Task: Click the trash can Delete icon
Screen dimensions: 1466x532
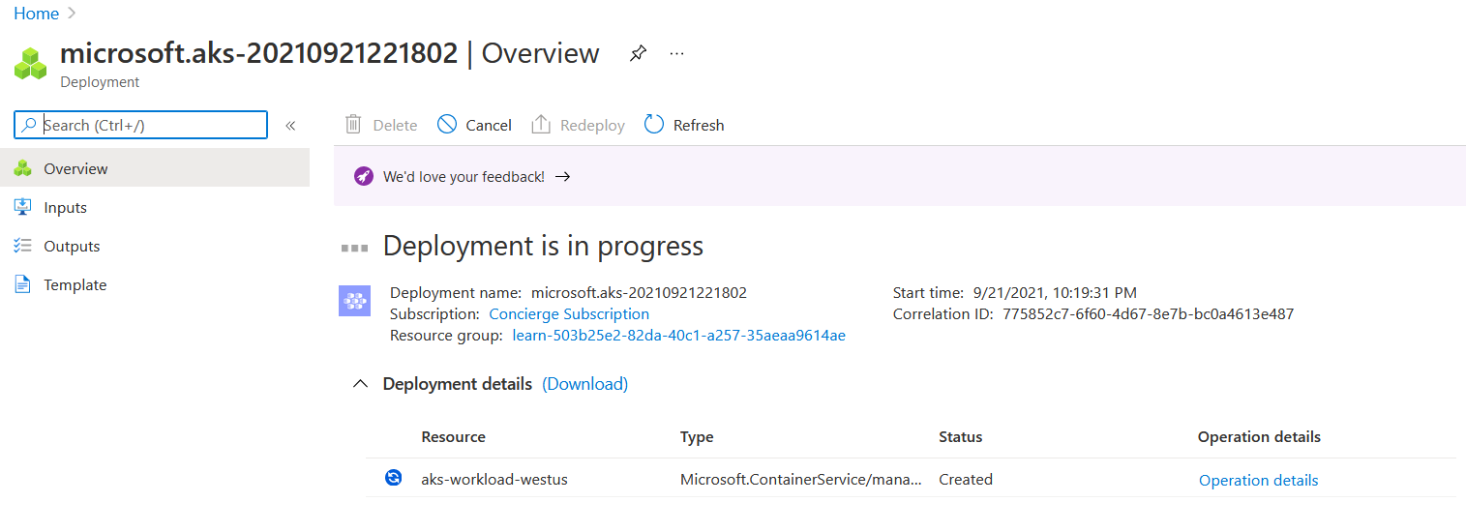Action: tap(353, 125)
